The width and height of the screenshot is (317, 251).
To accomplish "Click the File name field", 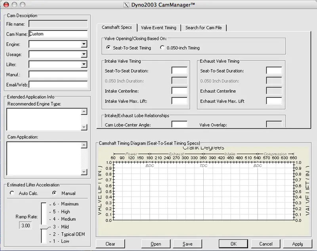I will (58, 24).
